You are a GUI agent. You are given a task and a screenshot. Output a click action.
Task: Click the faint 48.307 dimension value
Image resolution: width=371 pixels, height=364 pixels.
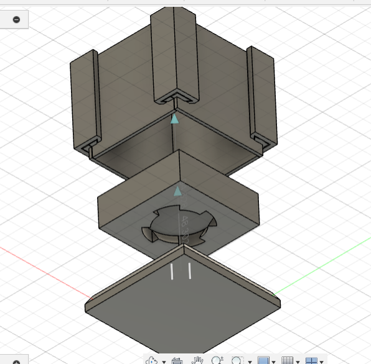click(185, 230)
